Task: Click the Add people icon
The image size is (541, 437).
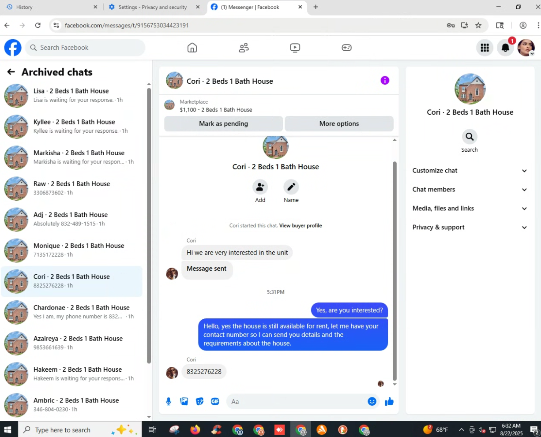Action: point(260,187)
